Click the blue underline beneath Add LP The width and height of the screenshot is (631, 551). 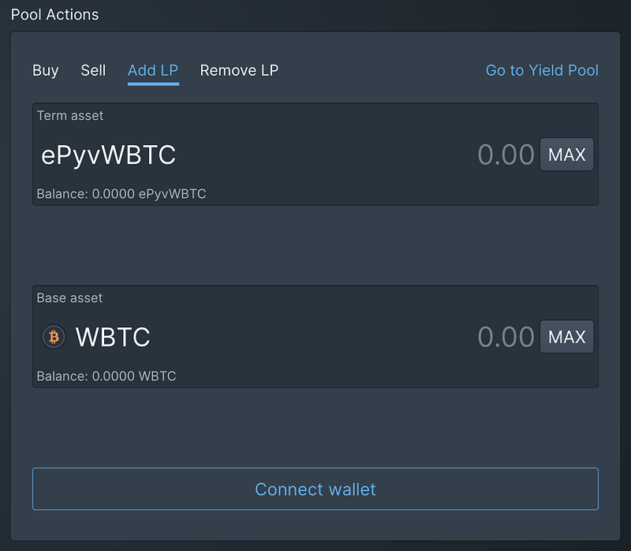(153, 84)
